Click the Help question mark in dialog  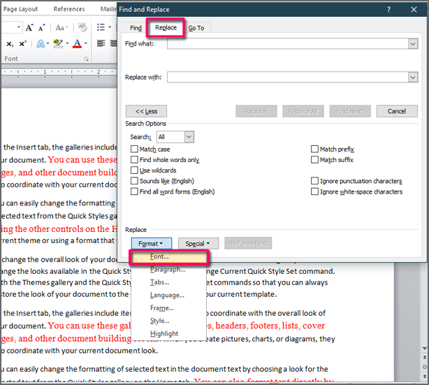point(388,10)
